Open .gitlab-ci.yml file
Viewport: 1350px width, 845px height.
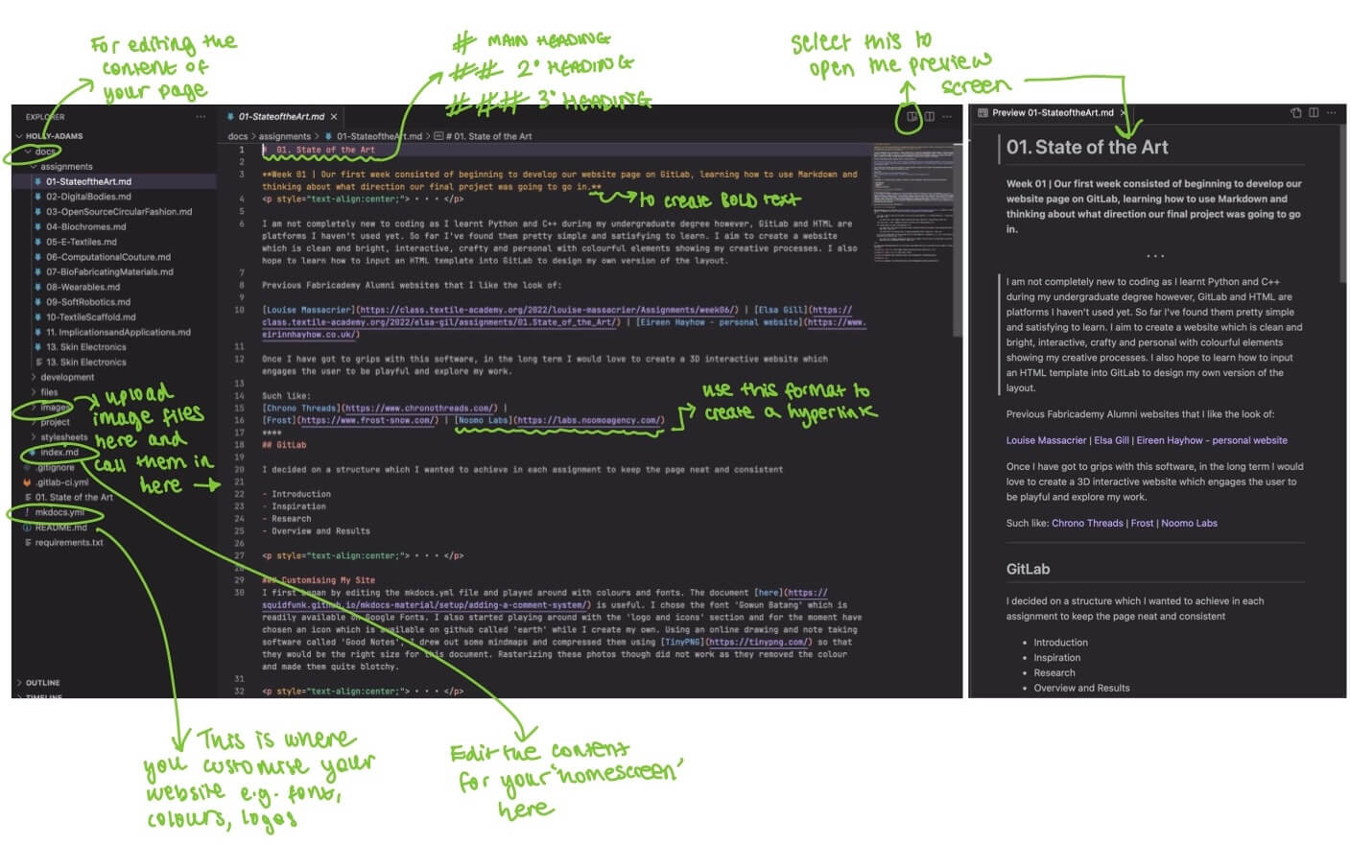[61, 482]
